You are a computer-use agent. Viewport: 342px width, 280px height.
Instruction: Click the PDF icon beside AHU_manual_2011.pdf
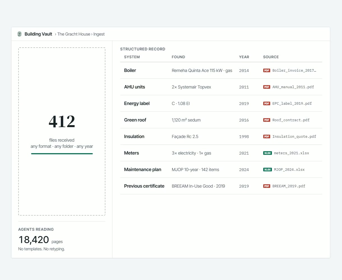click(267, 87)
